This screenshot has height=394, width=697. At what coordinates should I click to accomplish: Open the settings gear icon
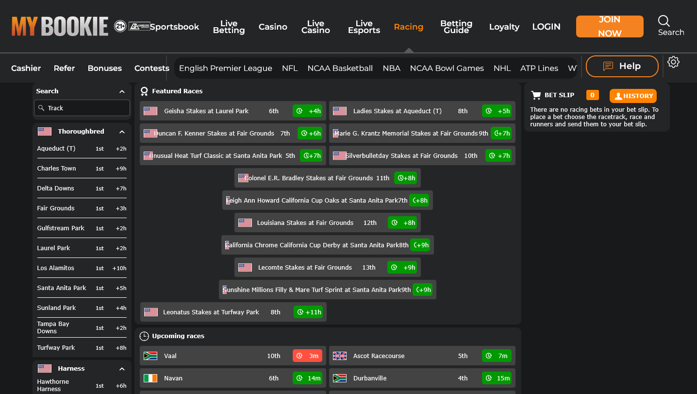pos(673,62)
